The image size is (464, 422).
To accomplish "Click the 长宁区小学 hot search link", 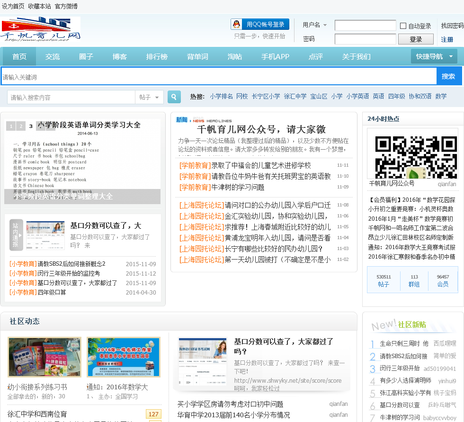I will [266, 96].
